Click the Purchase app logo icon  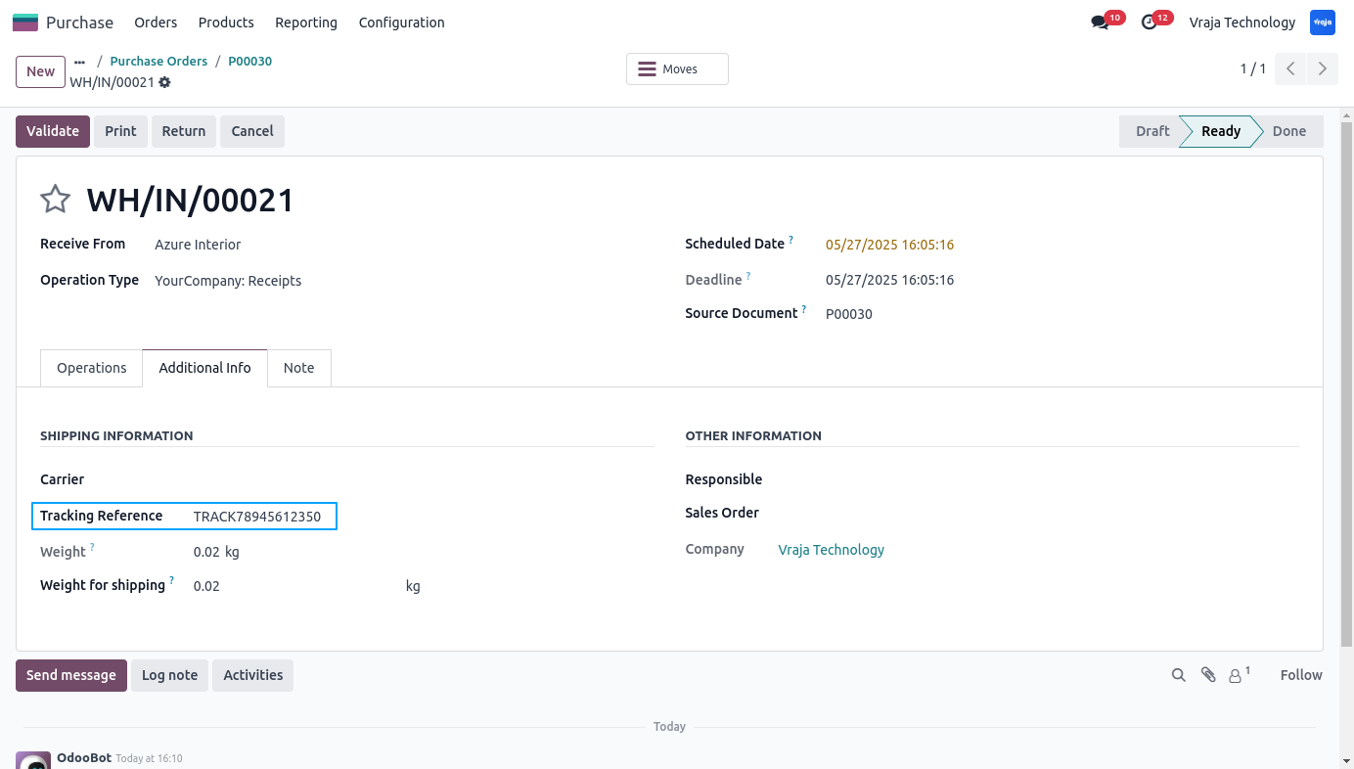[25, 23]
